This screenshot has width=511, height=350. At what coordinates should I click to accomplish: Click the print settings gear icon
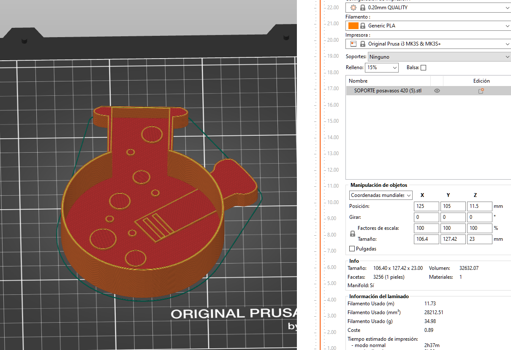tap(353, 8)
